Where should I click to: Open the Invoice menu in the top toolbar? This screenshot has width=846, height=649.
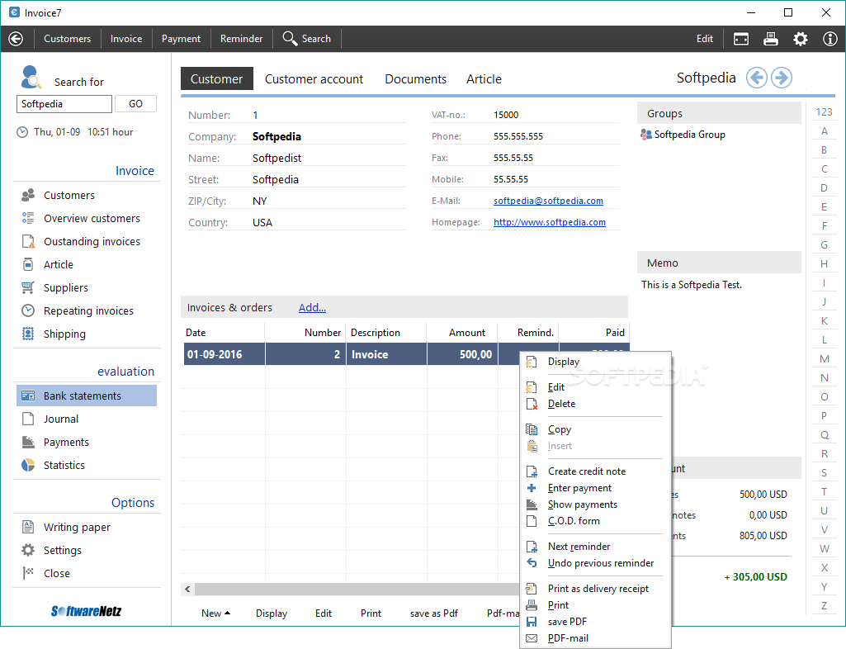pos(126,39)
